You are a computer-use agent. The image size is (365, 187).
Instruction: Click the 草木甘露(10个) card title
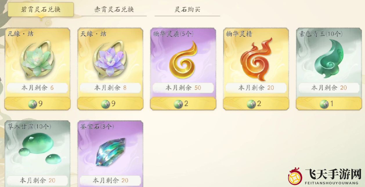click(30, 127)
